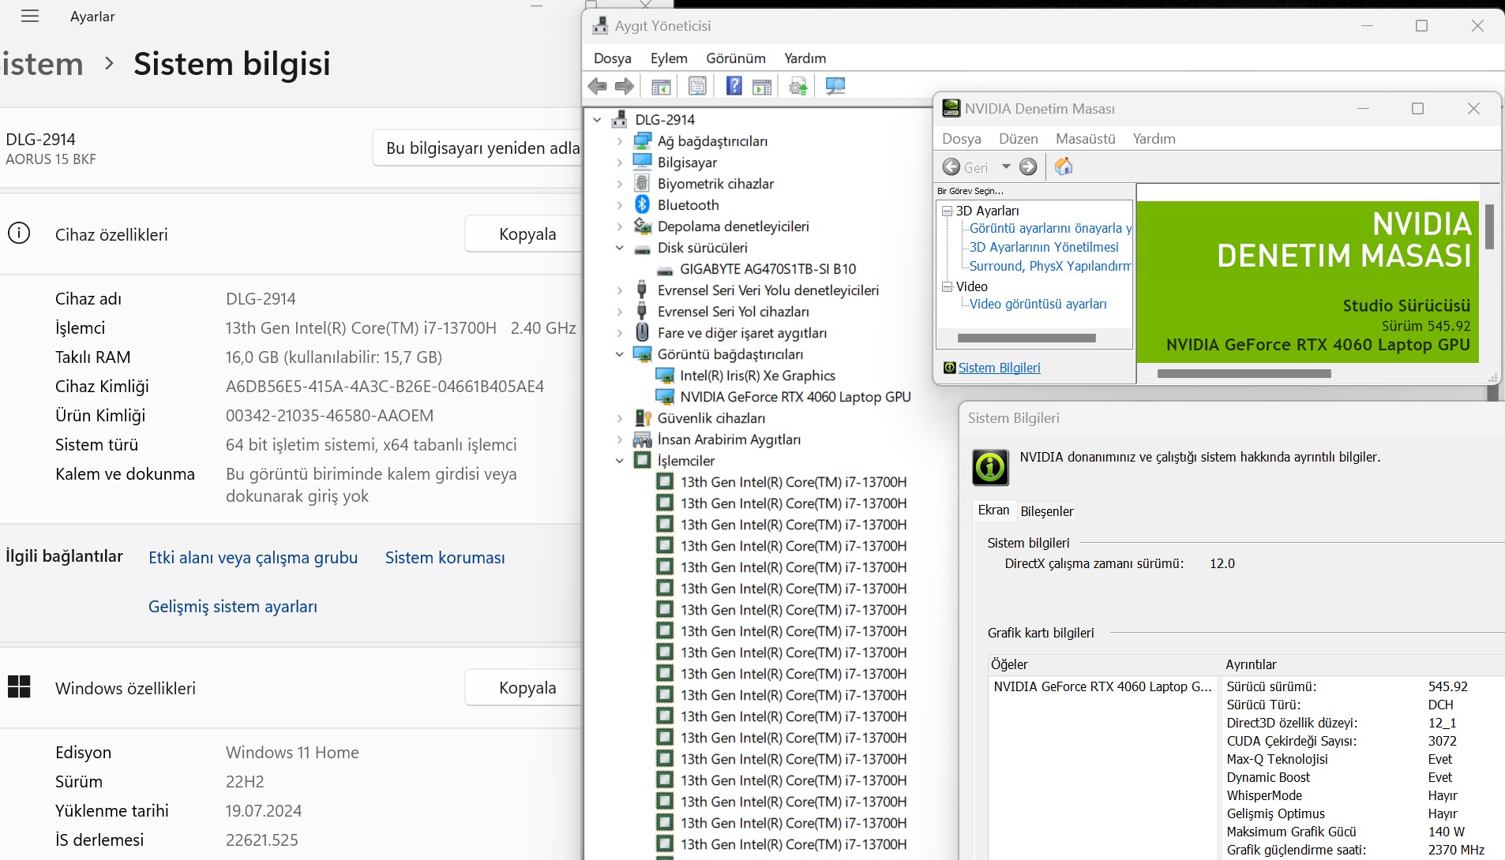Click the Properties toolbar icon in Device Manager
The image size is (1505, 860).
[697, 86]
